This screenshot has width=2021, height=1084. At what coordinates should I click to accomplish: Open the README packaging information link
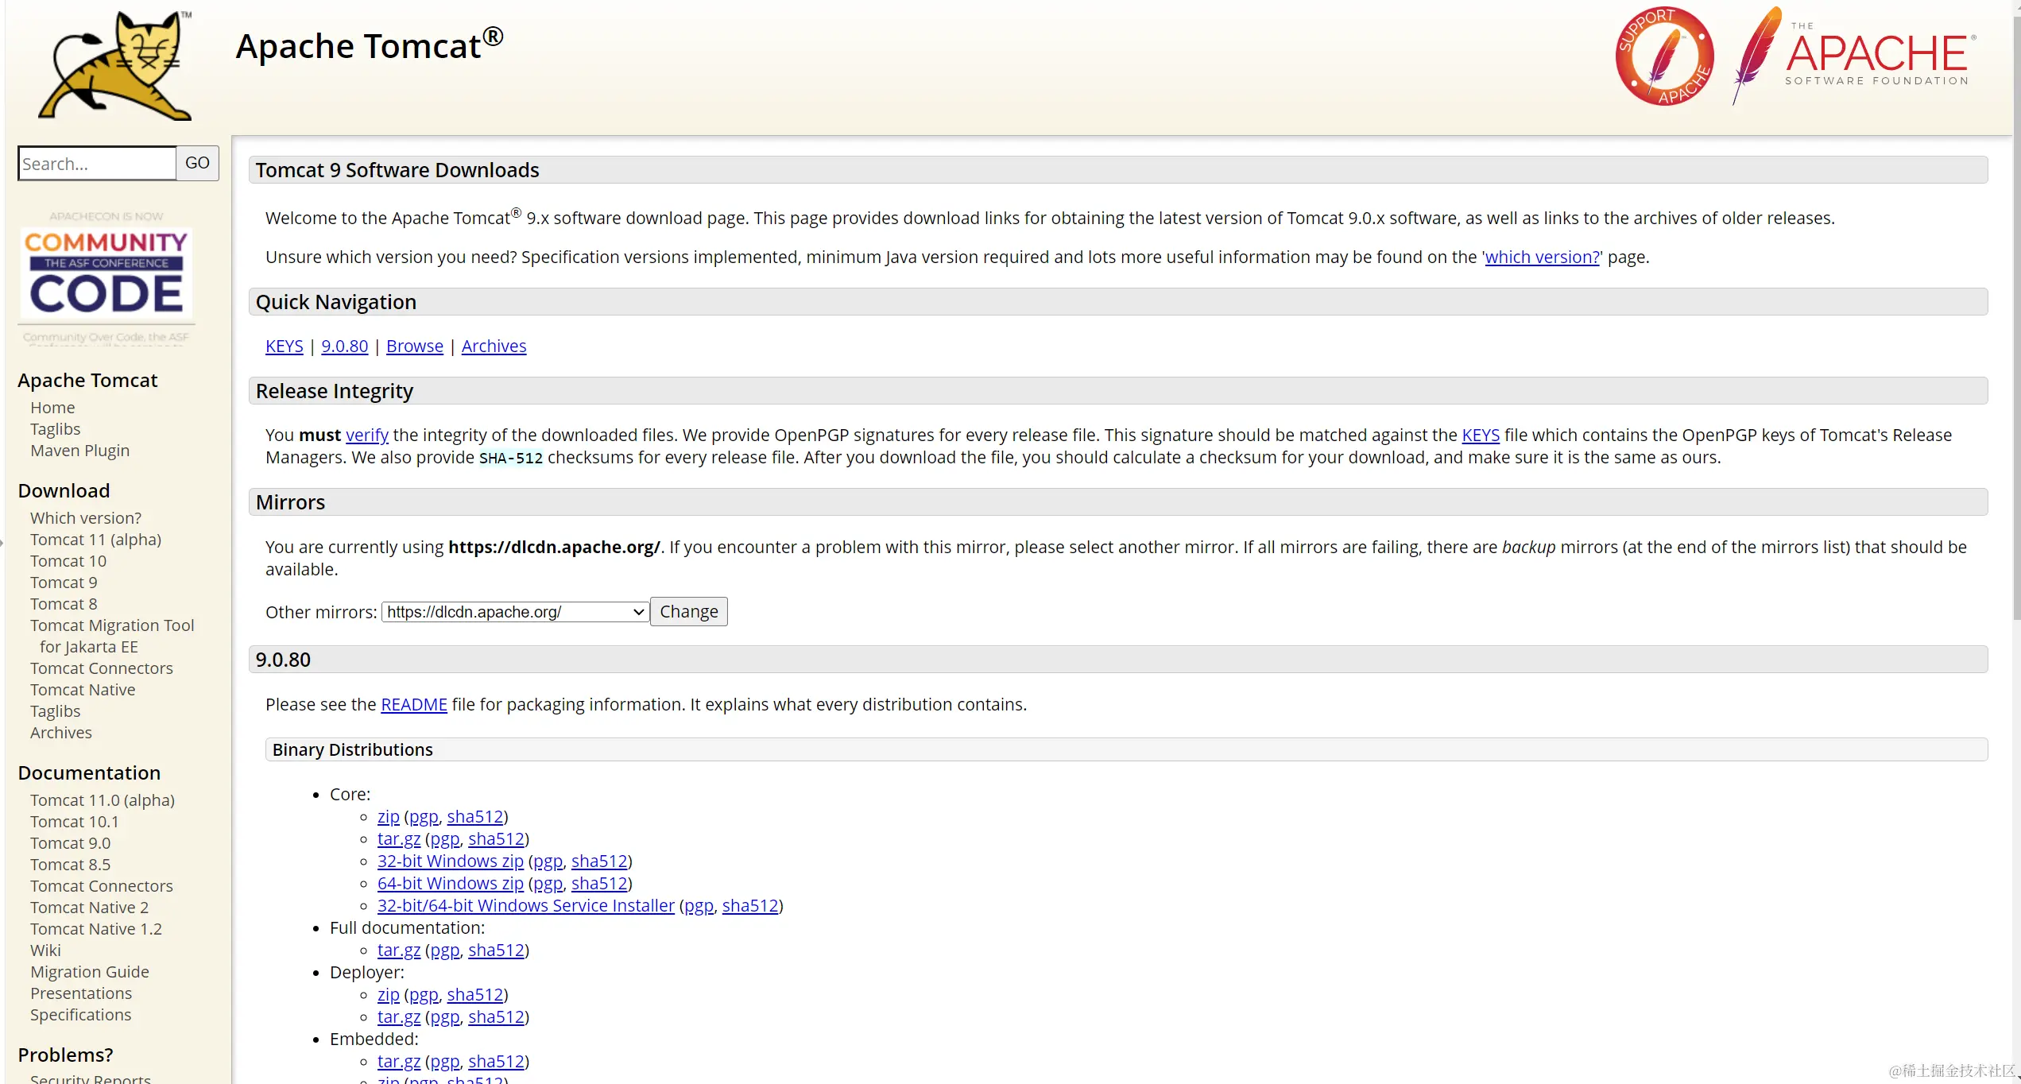point(413,704)
